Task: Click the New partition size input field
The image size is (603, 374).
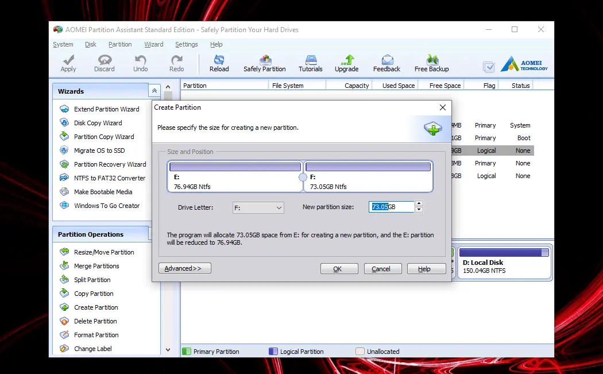Action: click(392, 207)
